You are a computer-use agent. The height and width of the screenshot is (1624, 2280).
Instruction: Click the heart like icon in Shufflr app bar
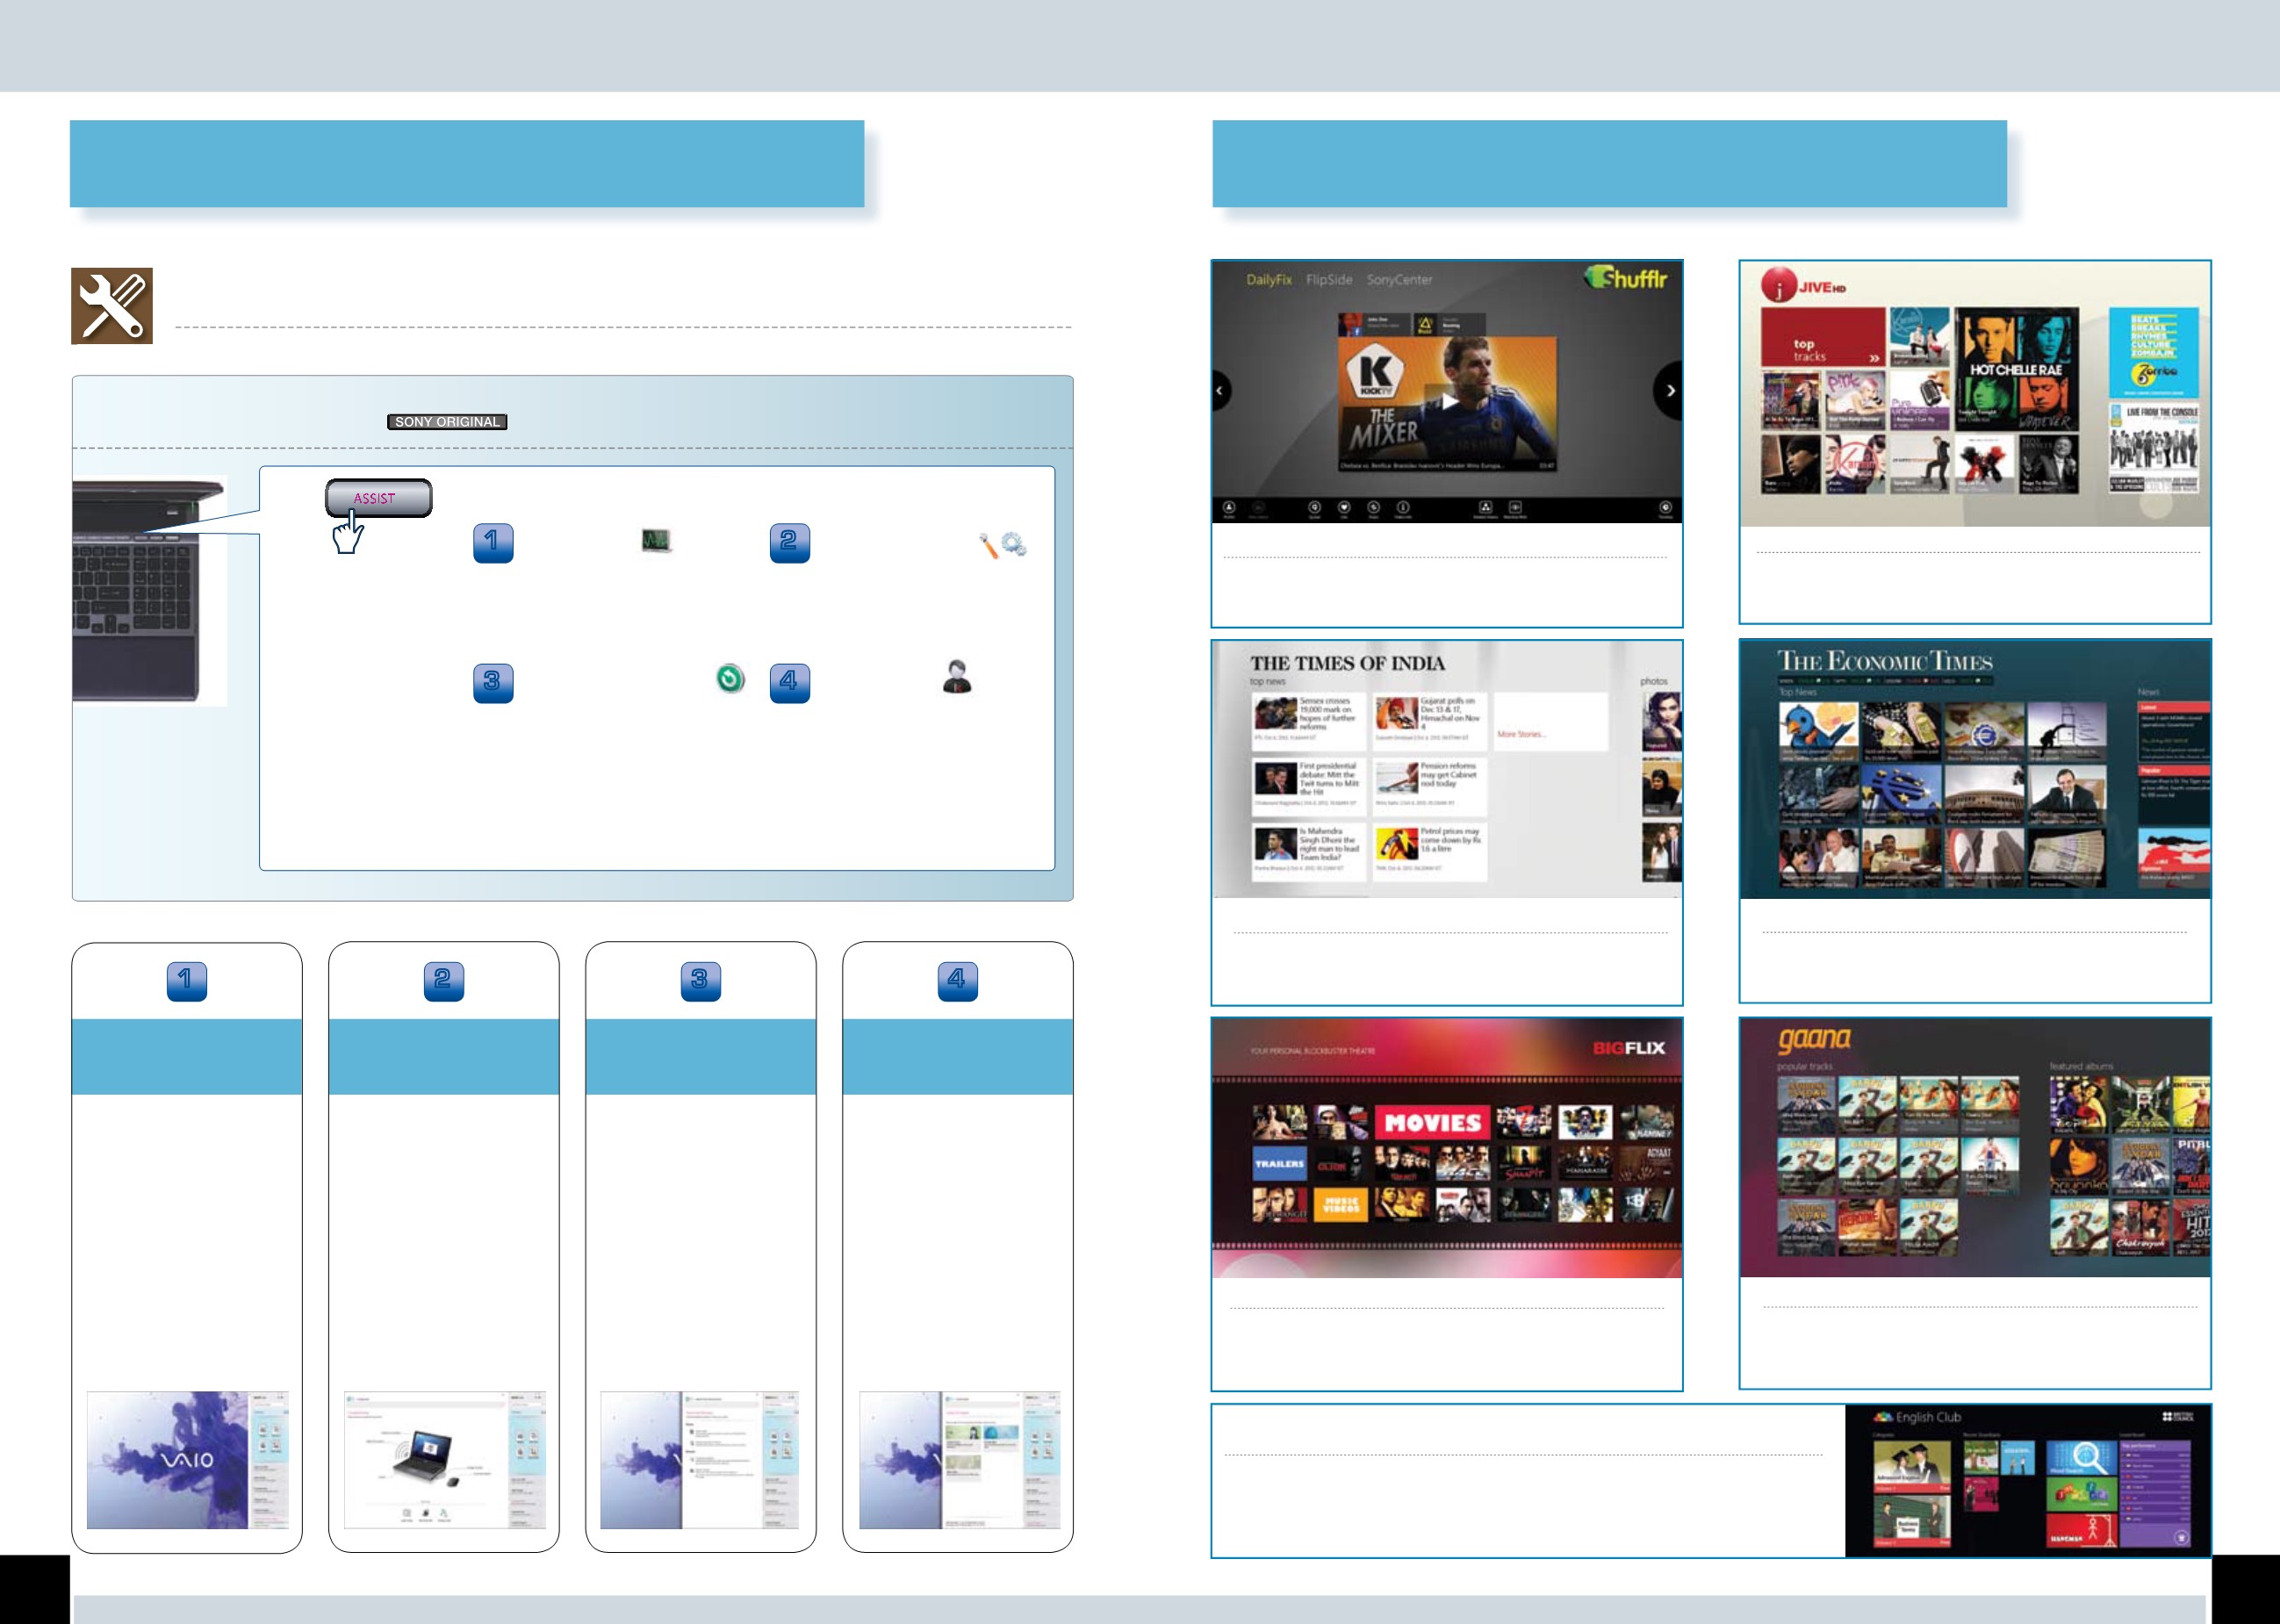coord(1344,508)
